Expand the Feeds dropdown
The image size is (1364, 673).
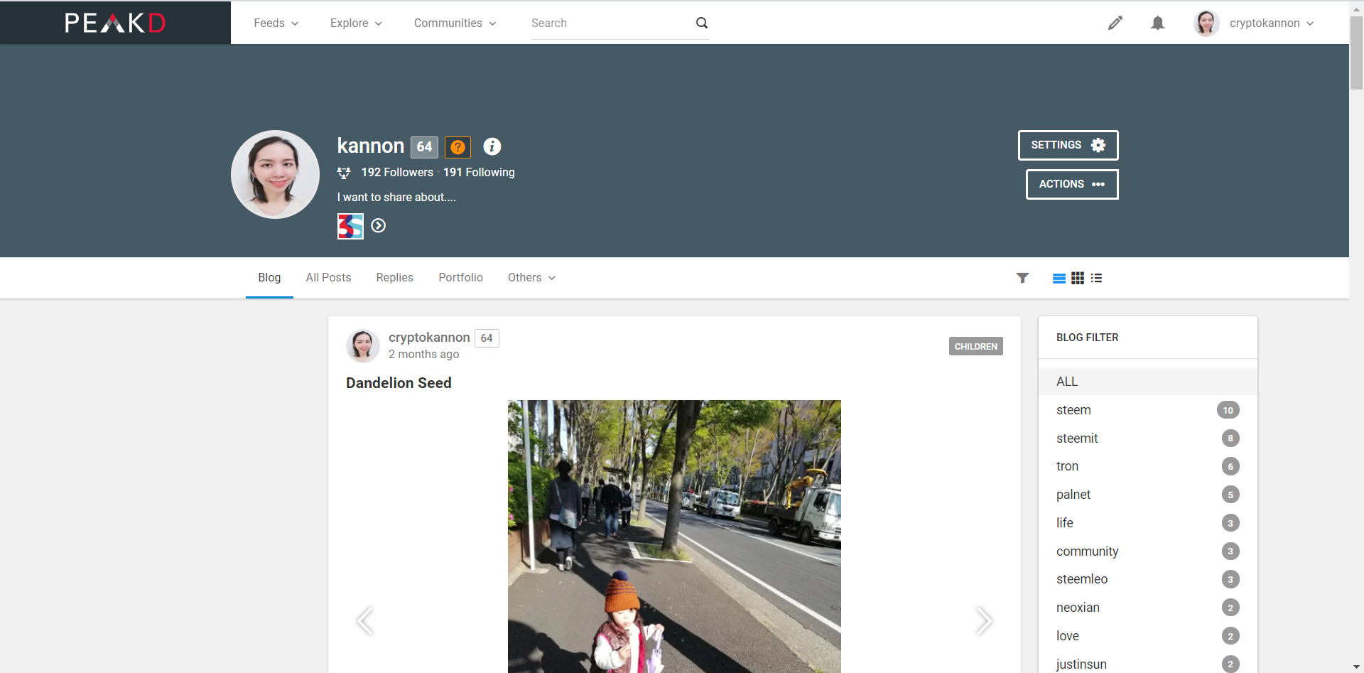[276, 23]
